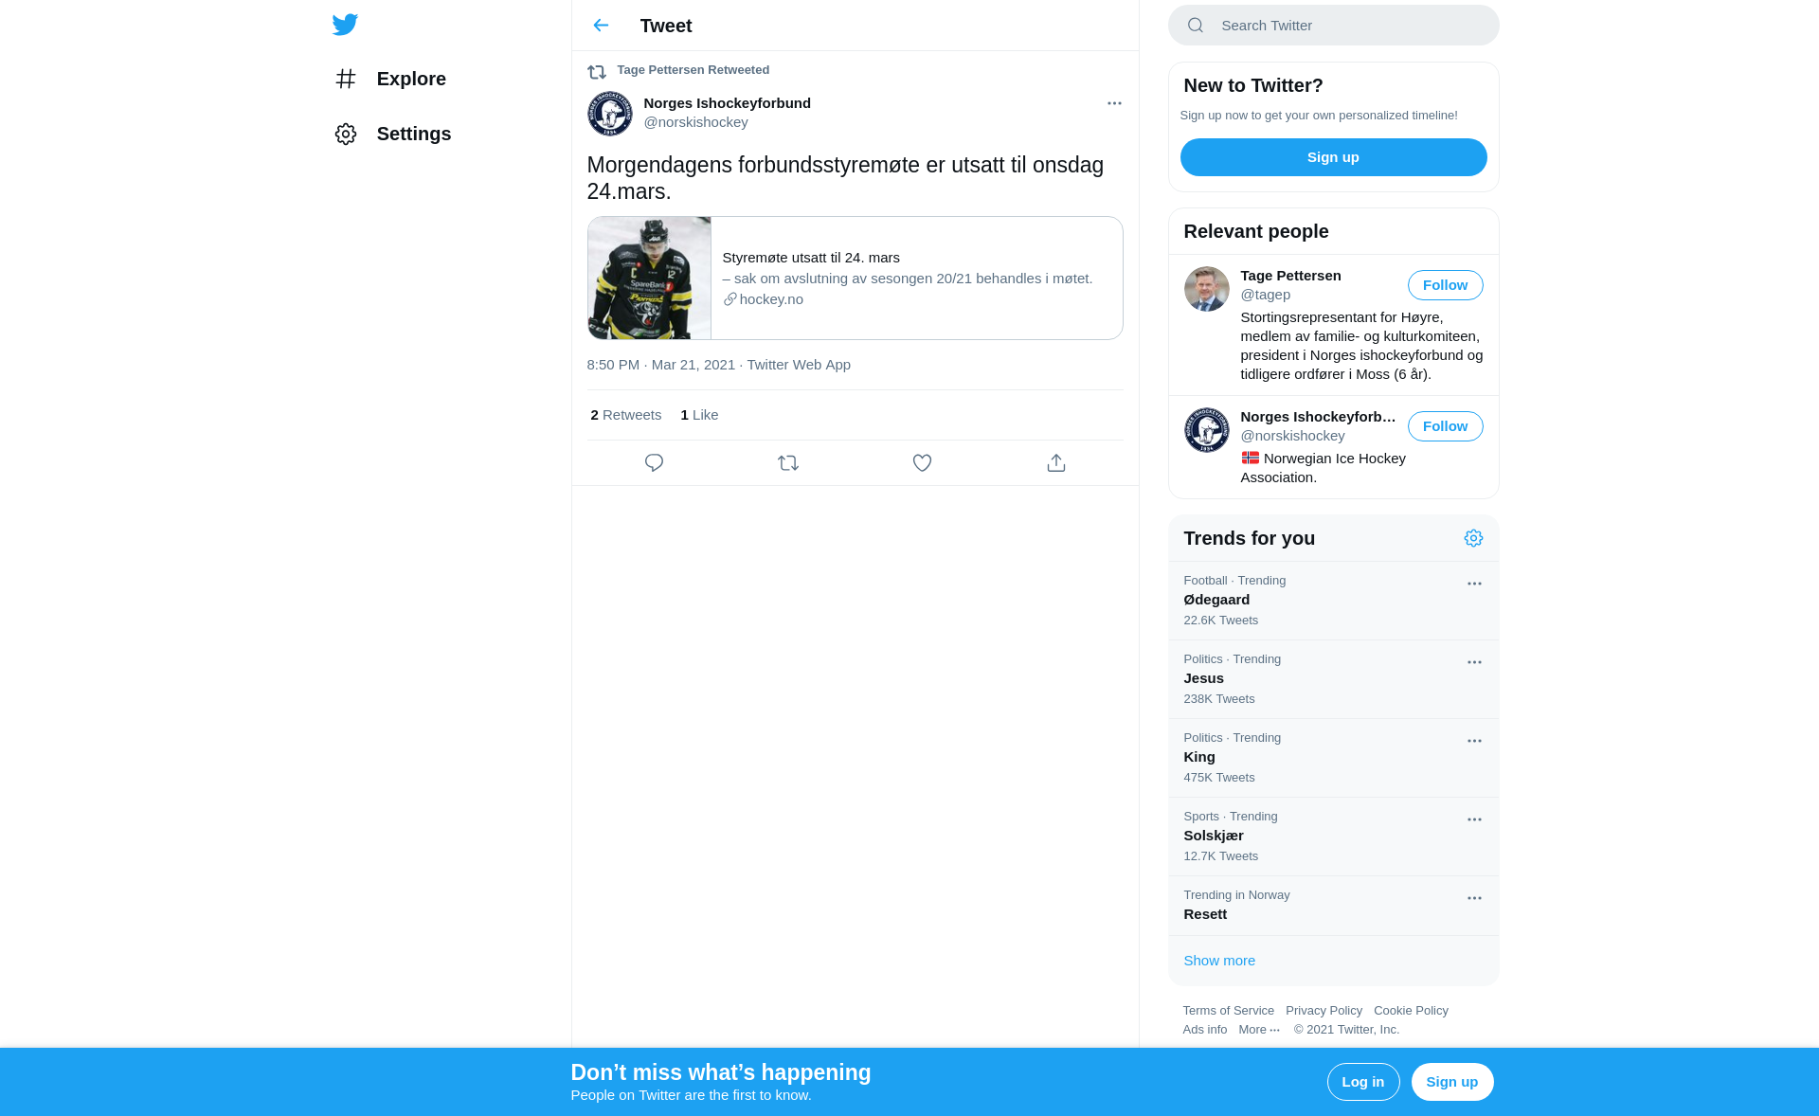Click the share tweet icon
Image resolution: width=1819 pixels, height=1116 pixels.
coord(1056,463)
